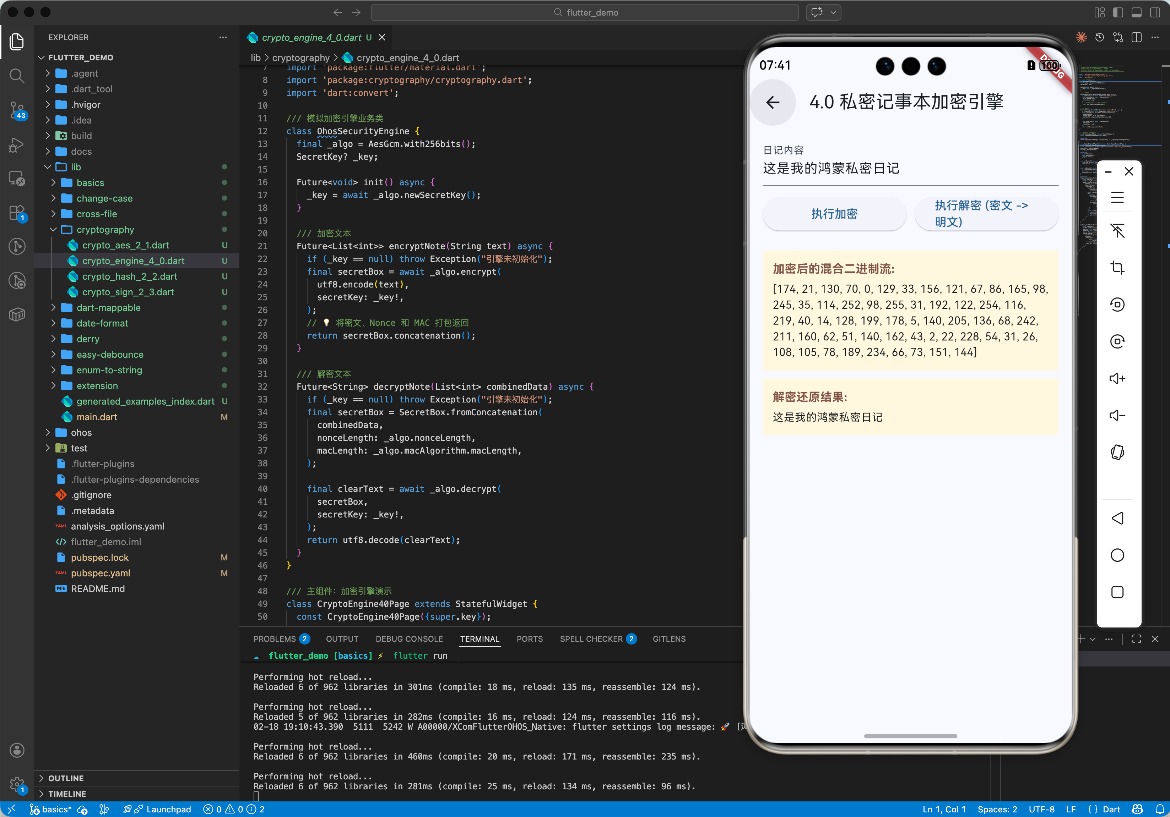Toggle the bottom panel visibility
1170x817 pixels.
click(x=1136, y=12)
